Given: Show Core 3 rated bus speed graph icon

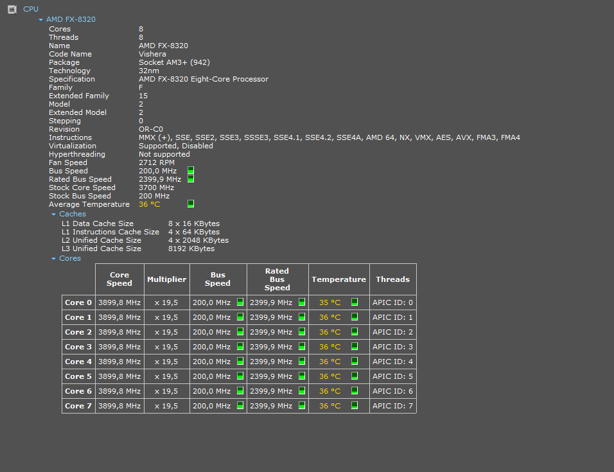Looking at the screenshot, I should (x=302, y=346).
